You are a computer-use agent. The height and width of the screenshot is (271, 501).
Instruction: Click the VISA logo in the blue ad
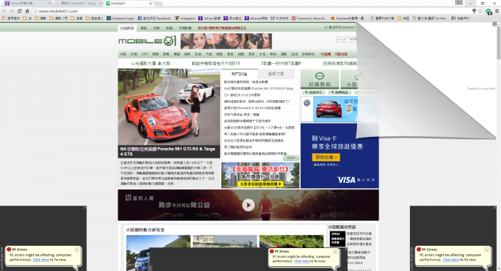(x=347, y=180)
